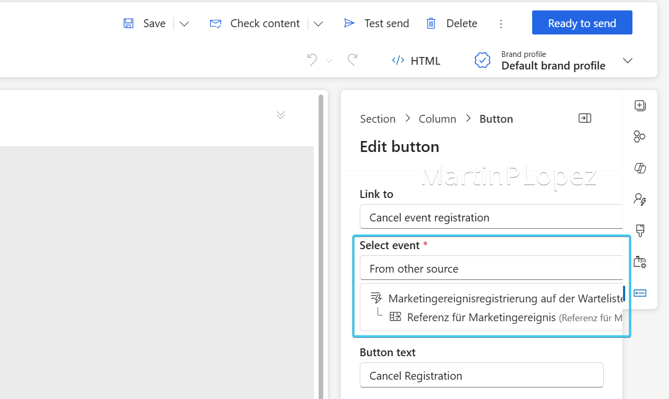Open the styles paintbrush panel icon
Image resolution: width=669 pixels, height=399 pixels.
pyautogui.click(x=640, y=230)
